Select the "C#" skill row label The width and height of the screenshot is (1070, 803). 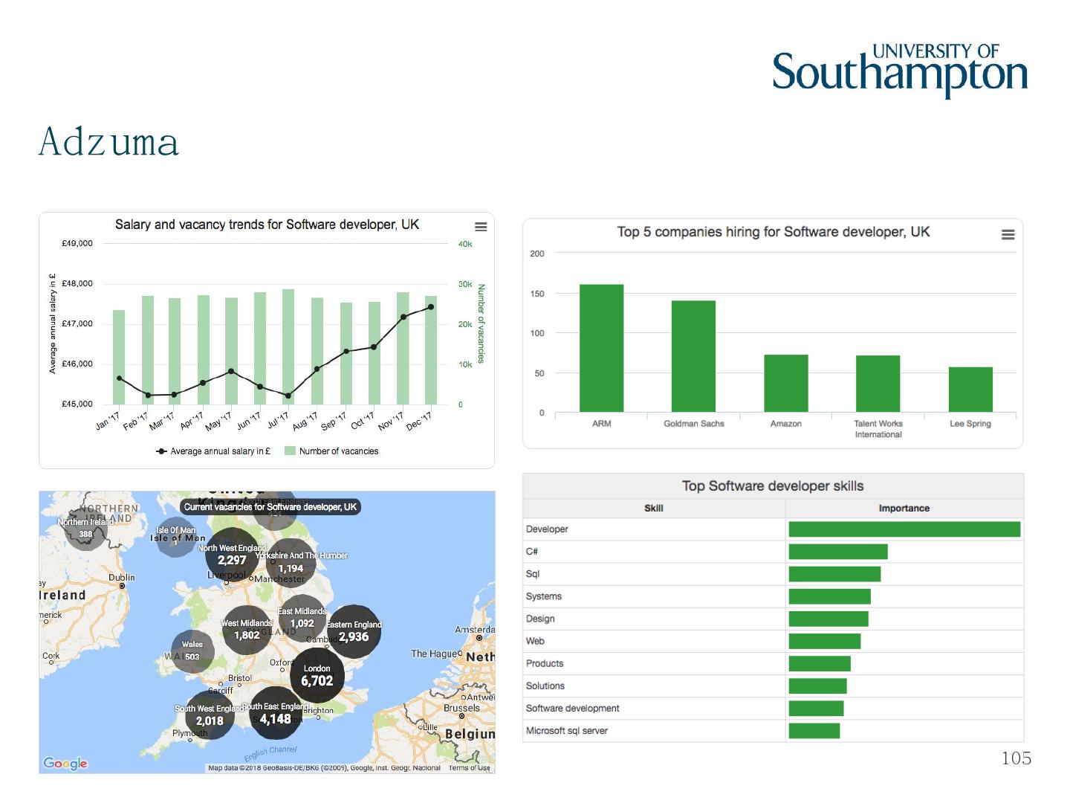pyautogui.click(x=532, y=552)
